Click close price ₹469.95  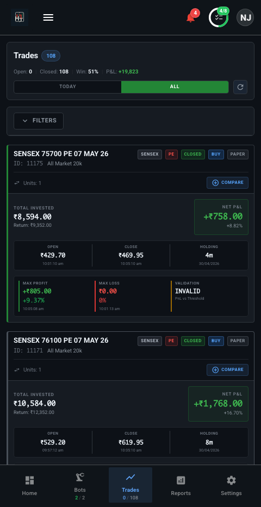click(131, 255)
